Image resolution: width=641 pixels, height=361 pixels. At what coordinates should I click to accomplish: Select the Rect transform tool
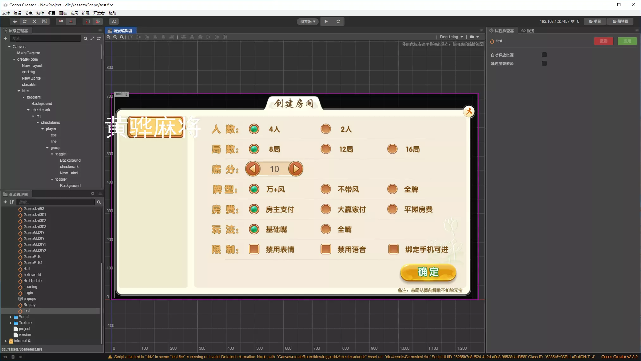44,21
